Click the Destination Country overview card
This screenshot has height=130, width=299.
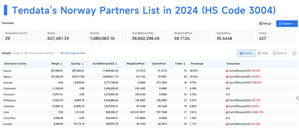pyautogui.click(x=22, y=37)
